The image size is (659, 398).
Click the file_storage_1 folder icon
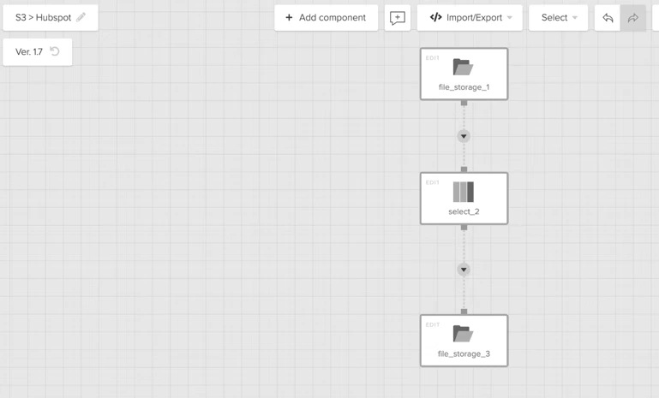[463, 67]
